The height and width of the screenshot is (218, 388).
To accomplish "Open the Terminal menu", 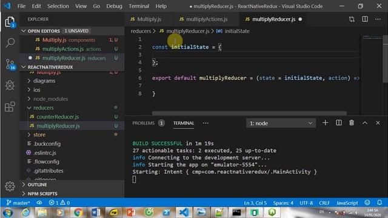I will [139, 6].
